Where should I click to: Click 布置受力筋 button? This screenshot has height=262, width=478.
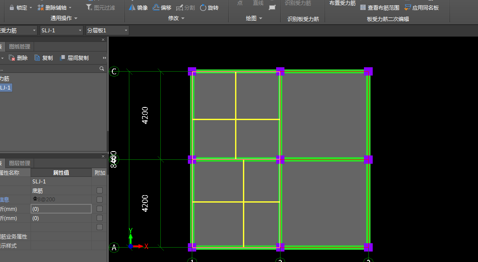[x=343, y=3]
